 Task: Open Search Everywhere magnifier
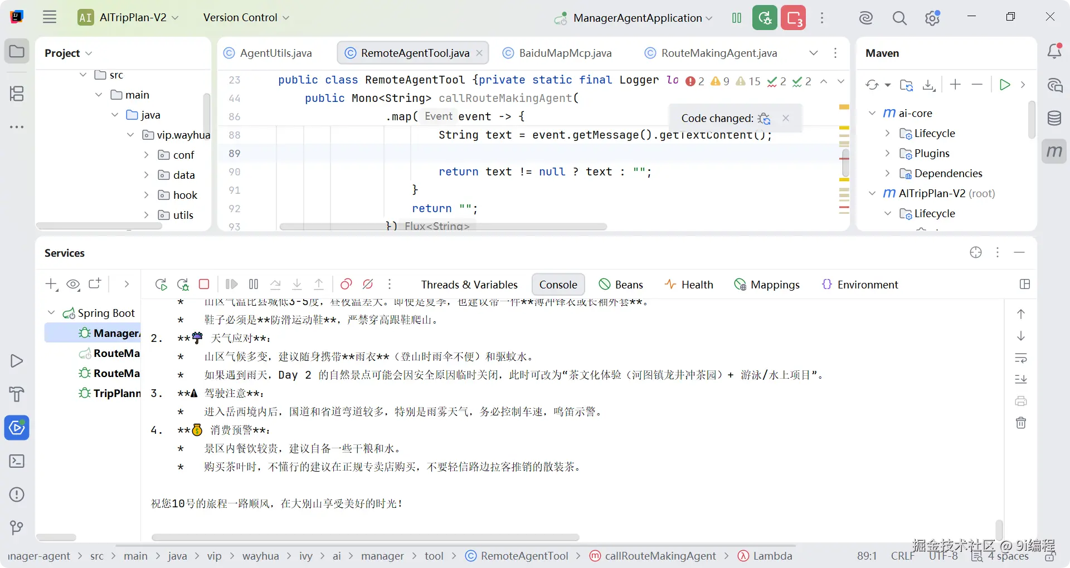(x=899, y=18)
